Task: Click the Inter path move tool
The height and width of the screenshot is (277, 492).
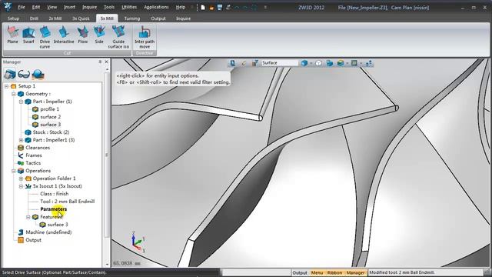Action: [145, 37]
